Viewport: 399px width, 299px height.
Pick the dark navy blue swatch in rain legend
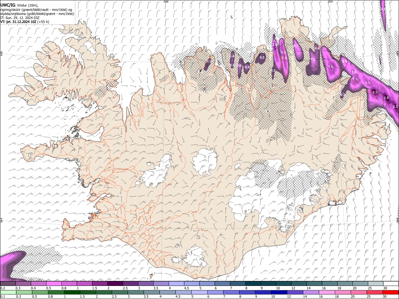[278, 292]
